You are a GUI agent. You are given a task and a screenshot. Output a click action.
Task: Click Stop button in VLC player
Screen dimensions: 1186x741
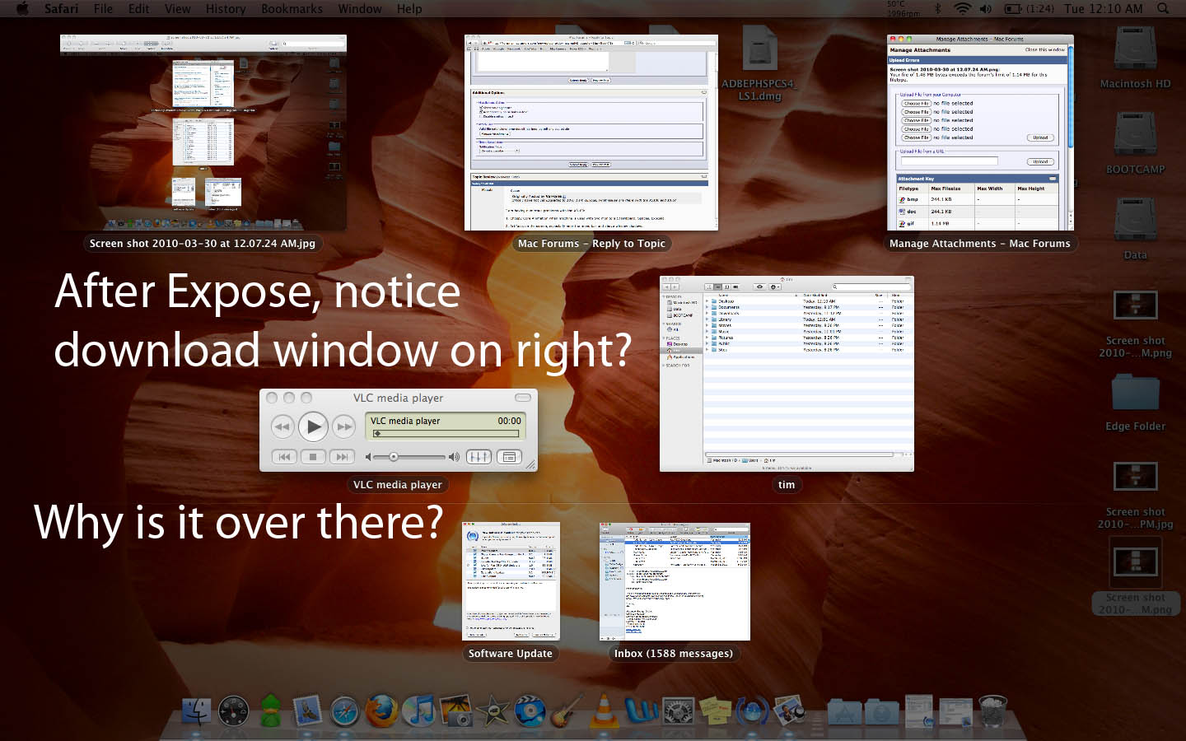(312, 456)
